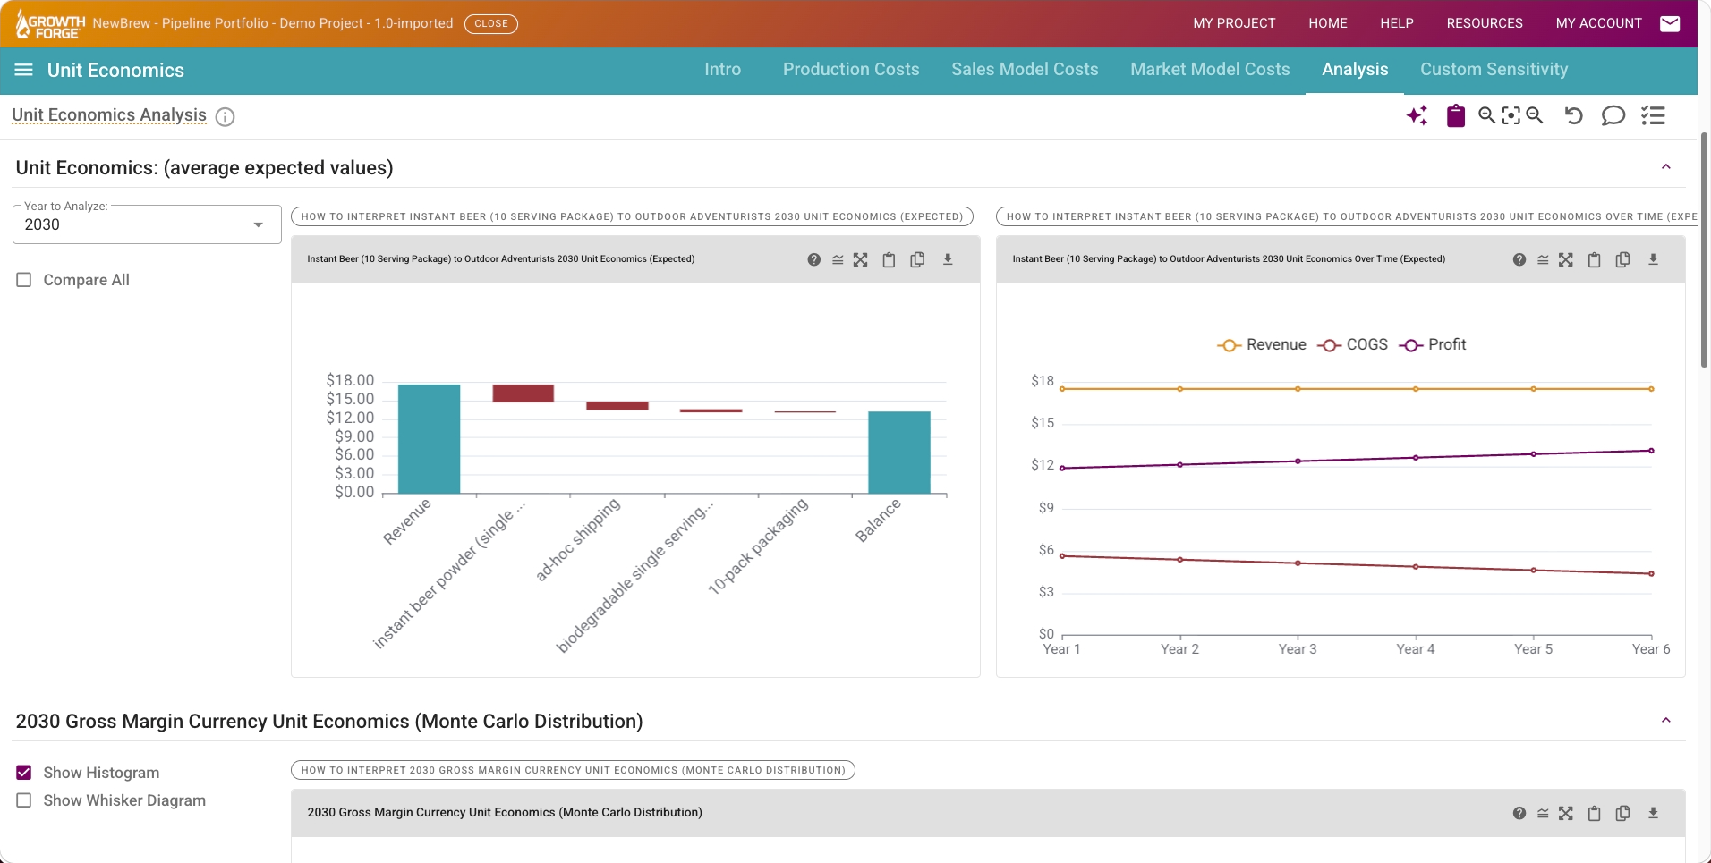Viewport: 1711px width, 863px height.
Task: Open the hamburger menu beside Unit Economics
Action: [x=24, y=70]
